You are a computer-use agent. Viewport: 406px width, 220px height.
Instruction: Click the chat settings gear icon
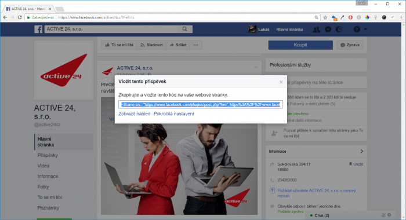(x=389, y=215)
